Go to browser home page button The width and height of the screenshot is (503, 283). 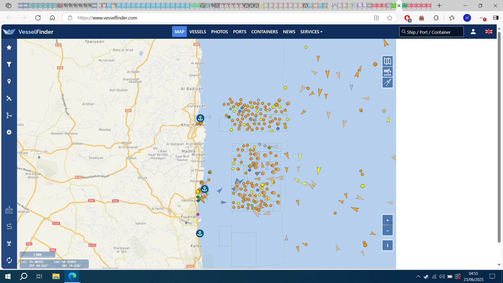52,18
